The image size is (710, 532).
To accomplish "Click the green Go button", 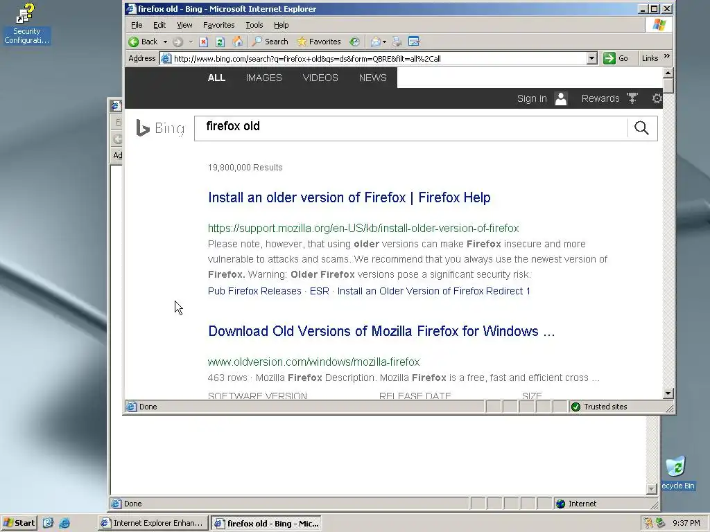I will 616,58.
